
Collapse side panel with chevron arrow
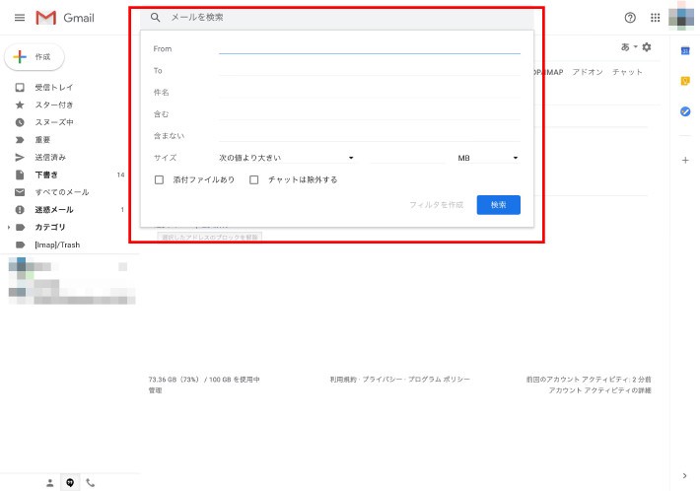(685, 476)
